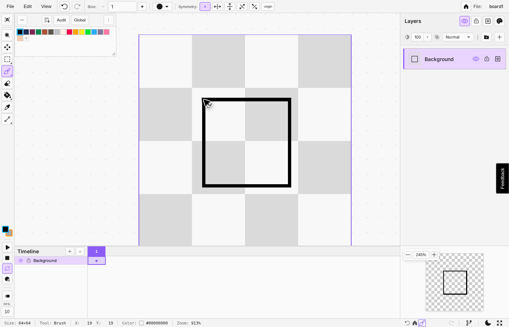509x327 pixels.
Task: Enable horizontal mirror symmetry
Action: click(x=217, y=7)
